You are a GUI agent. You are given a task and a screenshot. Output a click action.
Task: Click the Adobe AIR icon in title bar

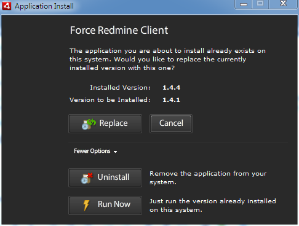6,6
